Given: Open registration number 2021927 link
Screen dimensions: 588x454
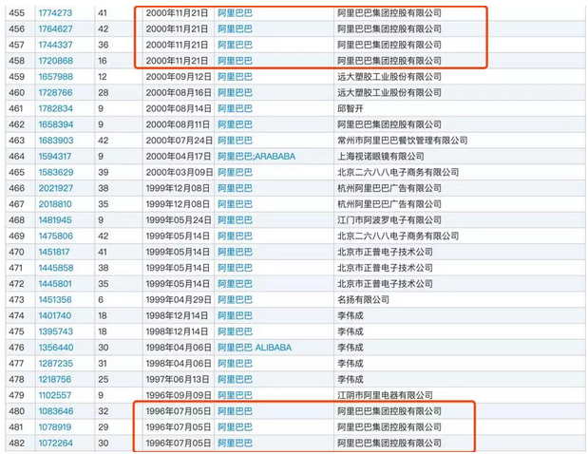Looking at the screenshot, I should (x=55, y=188).
